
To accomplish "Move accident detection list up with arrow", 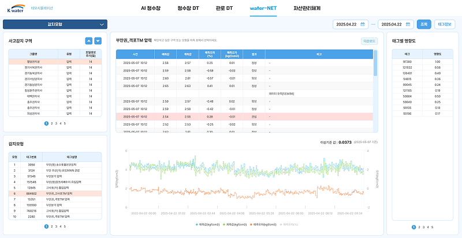I will point(89,41).
